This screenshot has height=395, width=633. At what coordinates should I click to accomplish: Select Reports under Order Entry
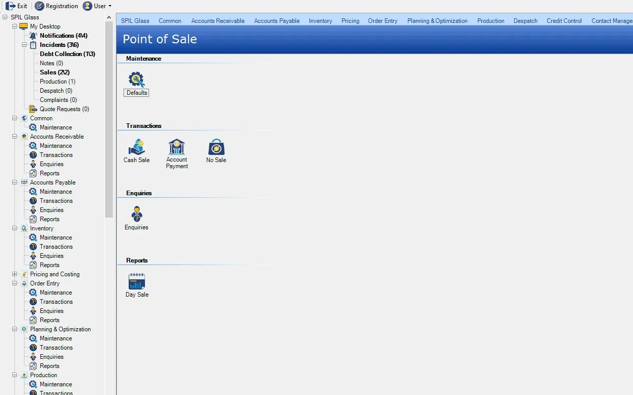[50, 320]
